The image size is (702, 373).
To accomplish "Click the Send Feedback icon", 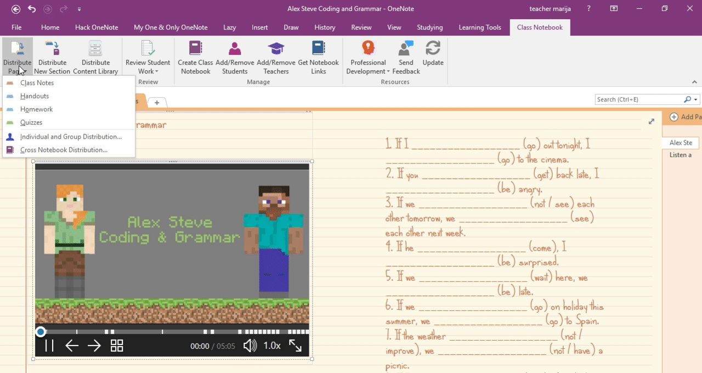I will pos(406,49).
